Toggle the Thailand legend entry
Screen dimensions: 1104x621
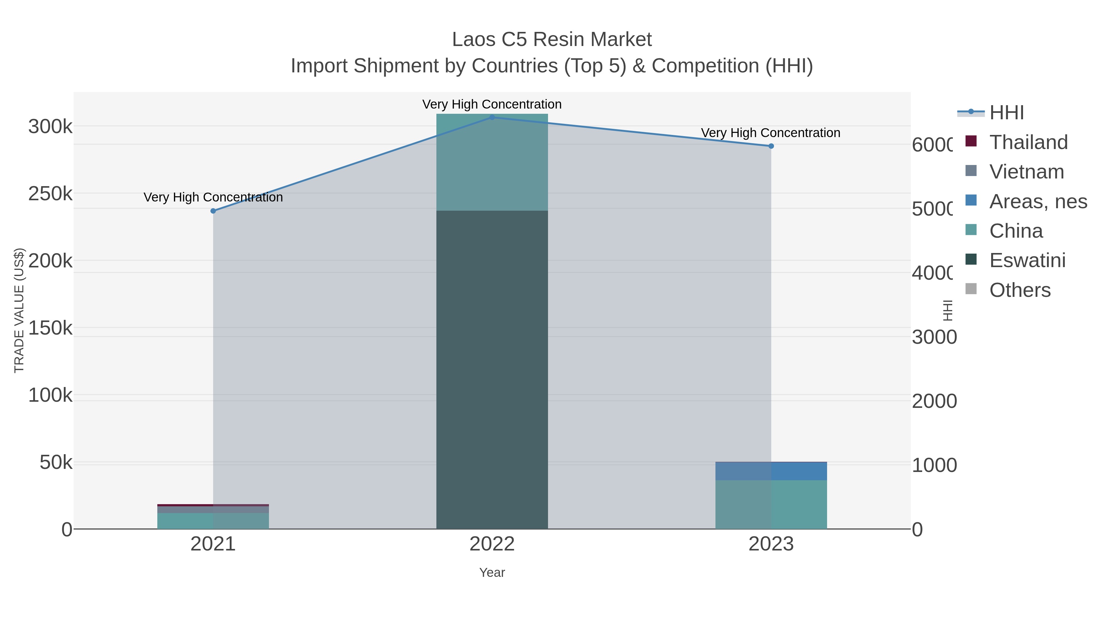[x=1017, y=142]
